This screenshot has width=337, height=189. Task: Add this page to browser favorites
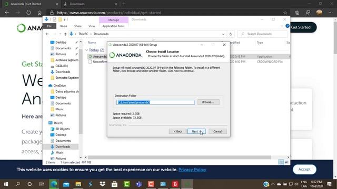coord(285,13)
